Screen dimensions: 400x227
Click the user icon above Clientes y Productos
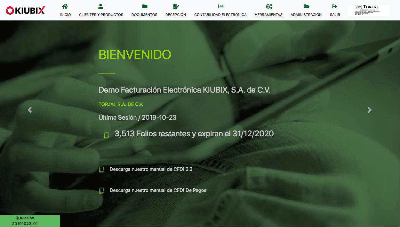(x=101, y=6)
